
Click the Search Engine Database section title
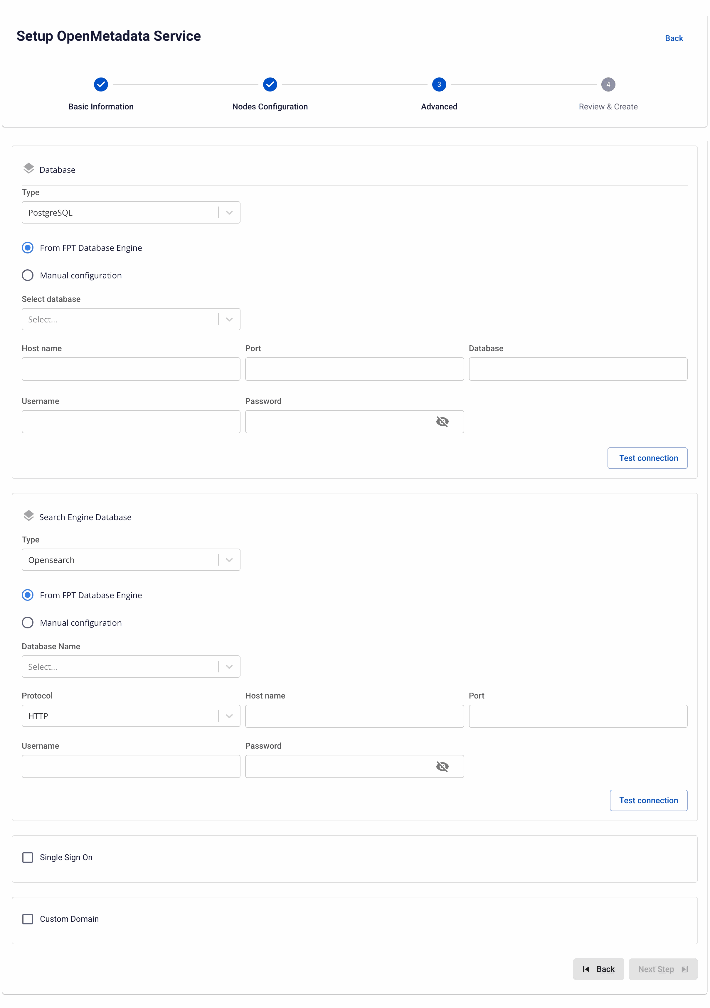[85, 517]
